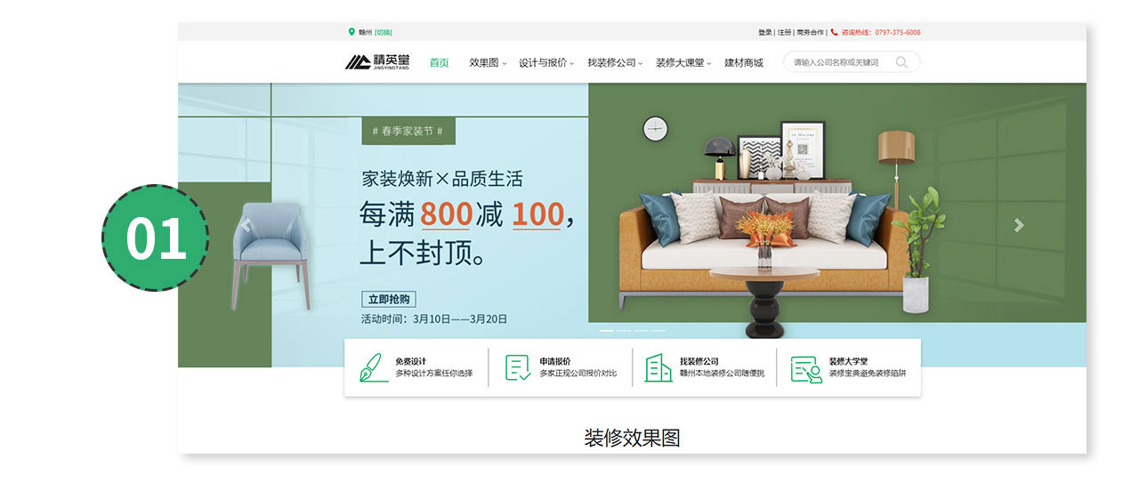Image resolution: width=1139 pixels, height=483 pixels.
Task: Expand the 找装修公司 nav dropdown
Action: pyautogui.click(x=616, y=63)
